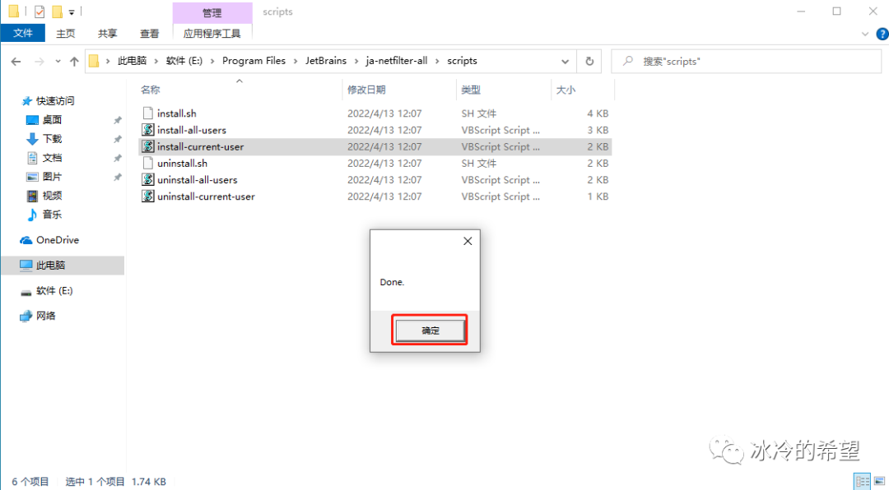Click scripts in the address path
This screenshot has height=490, width=889.
coord(462,61)
